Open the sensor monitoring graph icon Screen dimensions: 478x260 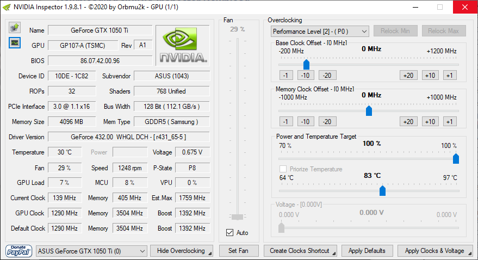(14, 42)
